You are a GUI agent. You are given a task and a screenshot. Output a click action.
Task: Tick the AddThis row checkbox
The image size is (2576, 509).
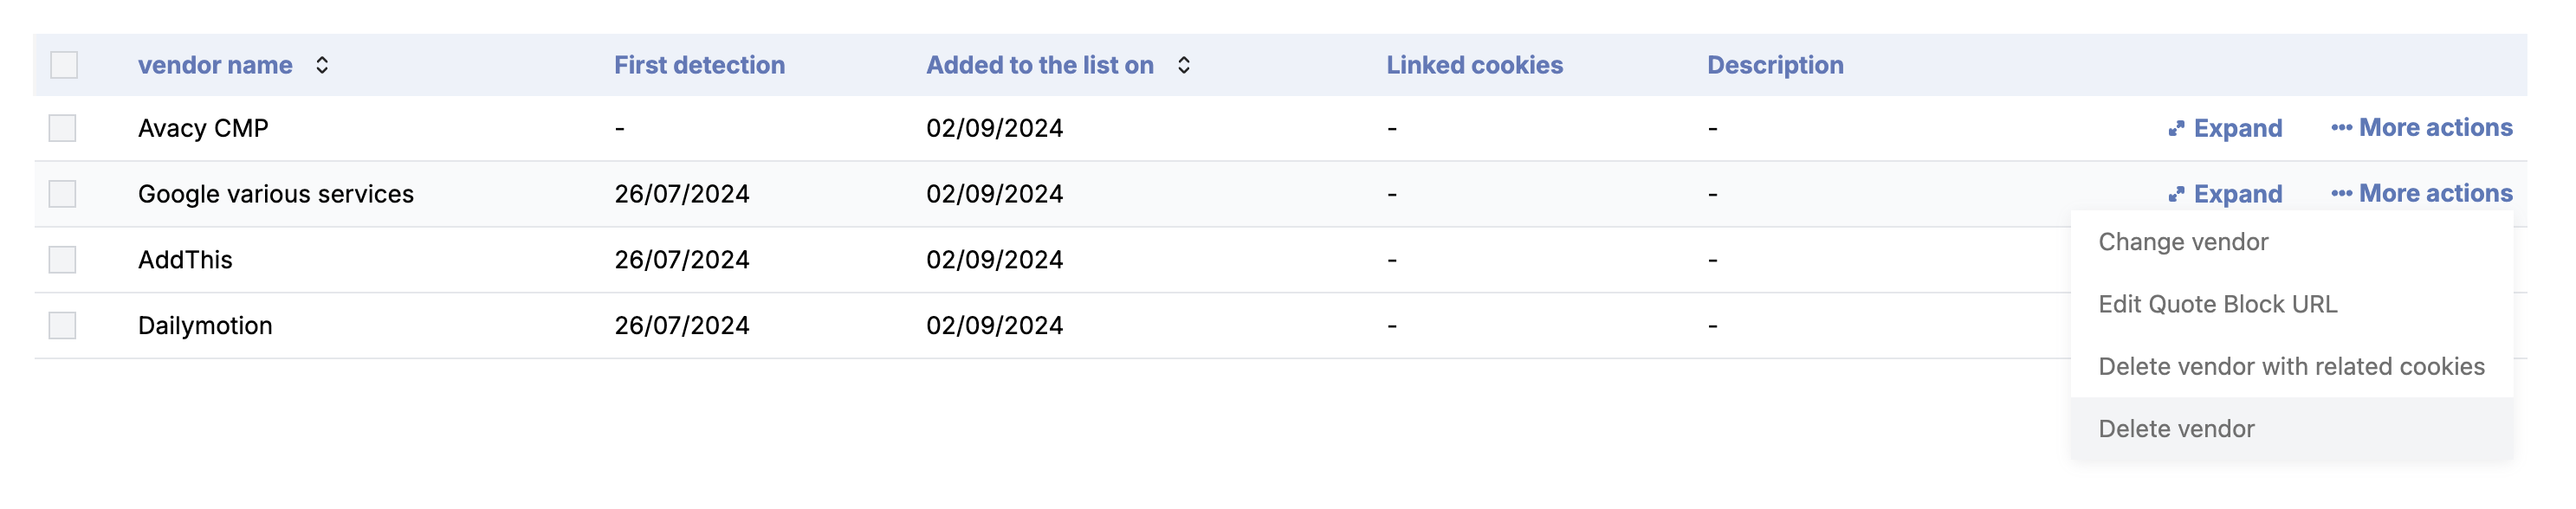point(63,260)
